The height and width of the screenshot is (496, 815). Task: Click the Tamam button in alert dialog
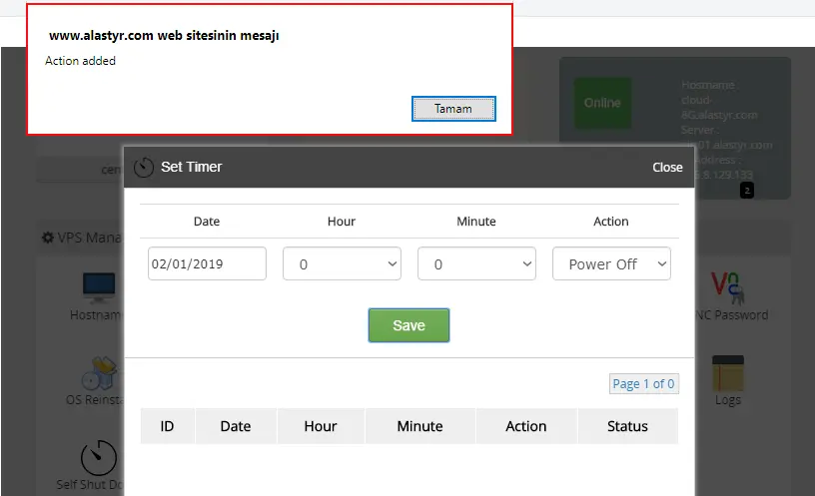(453, 109)
